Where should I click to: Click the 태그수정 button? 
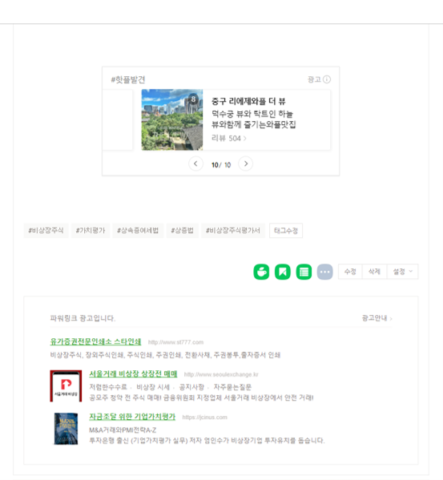(x=286, y=231)
